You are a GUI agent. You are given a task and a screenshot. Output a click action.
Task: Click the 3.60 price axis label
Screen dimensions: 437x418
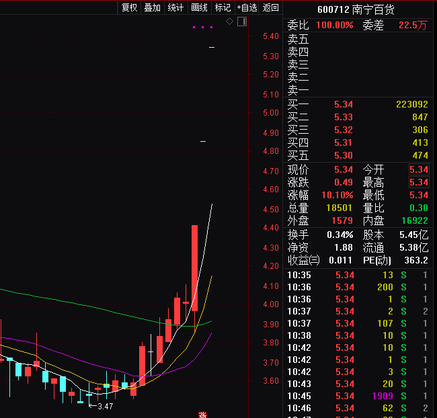click(x=271, y=381)
